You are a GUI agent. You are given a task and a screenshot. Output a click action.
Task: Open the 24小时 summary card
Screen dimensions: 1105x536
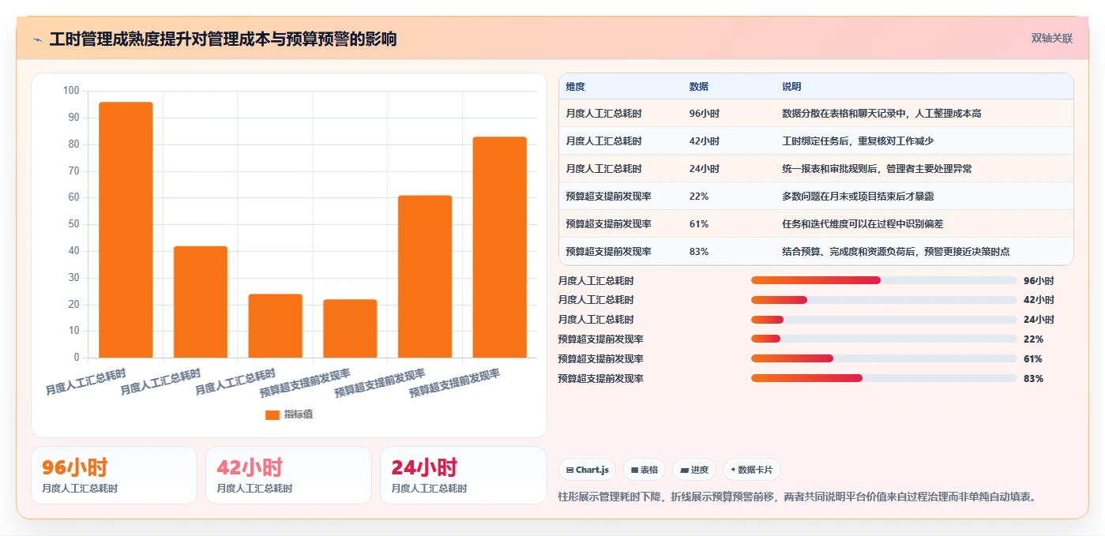pos(463,475)
